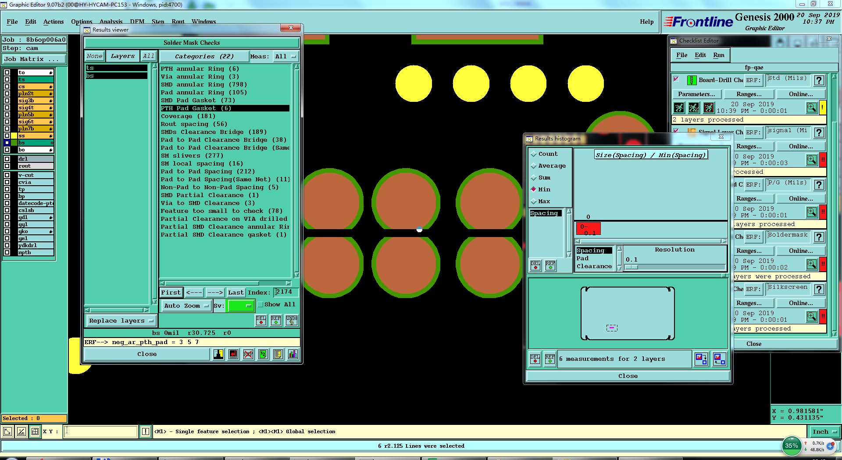Click the XY coordinate input field

[x=101, y=431]
